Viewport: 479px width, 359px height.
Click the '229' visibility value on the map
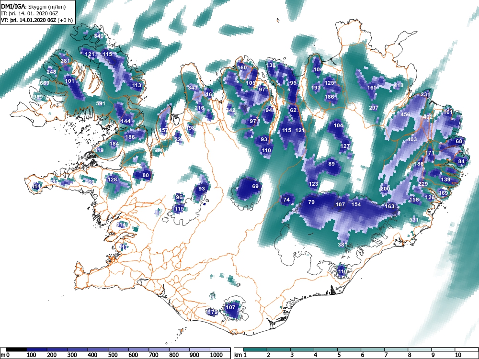tap(423, 184)
